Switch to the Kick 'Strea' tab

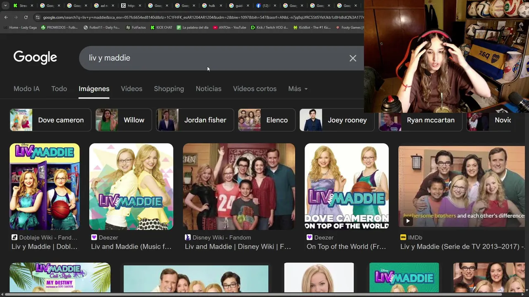pos(23,6)
